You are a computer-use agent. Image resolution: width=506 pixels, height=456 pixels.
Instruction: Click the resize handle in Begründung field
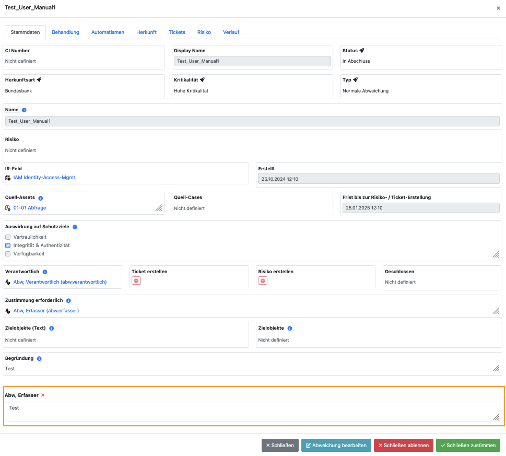pos(496,369)
